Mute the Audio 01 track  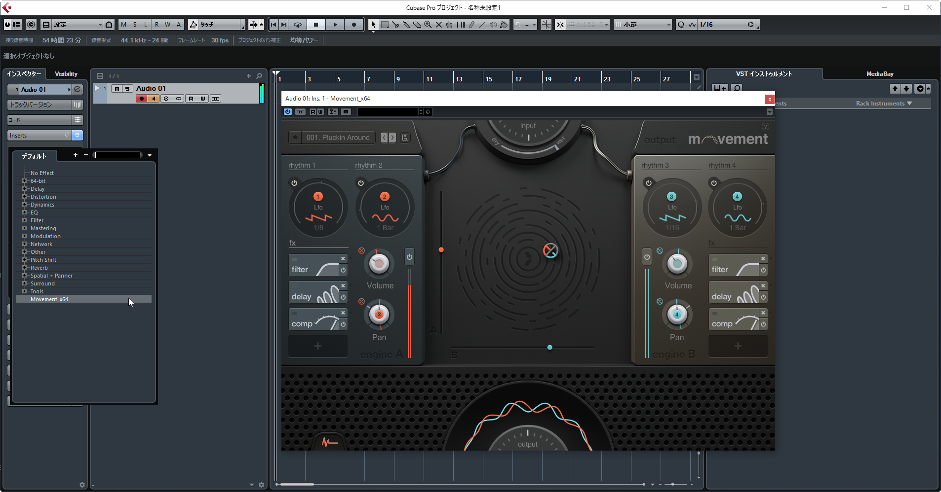point(117,88)
